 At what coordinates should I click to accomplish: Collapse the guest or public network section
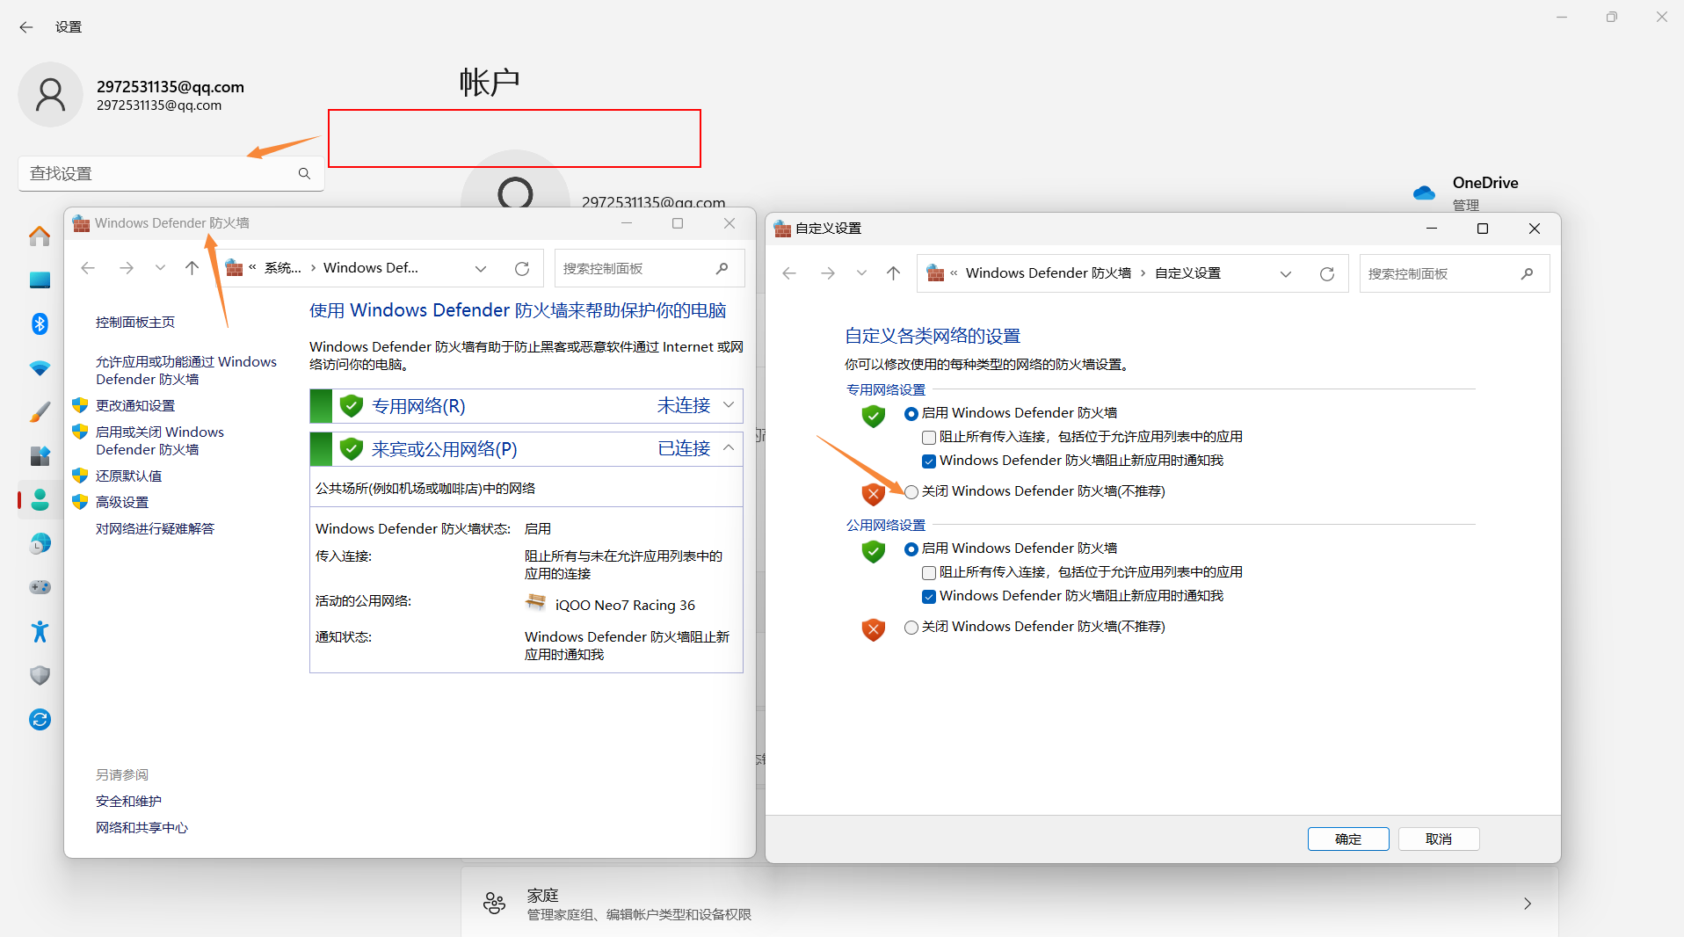tap(729, 448)
